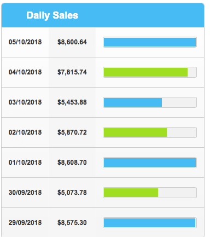The height and width of the screenshot is (237, 210).
Task: Select the 05/10/2018 date cell
Action: [x=25, y=42]
